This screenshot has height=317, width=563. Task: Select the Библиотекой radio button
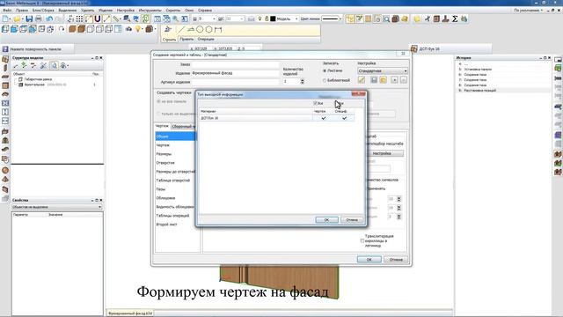pos(325,80)
